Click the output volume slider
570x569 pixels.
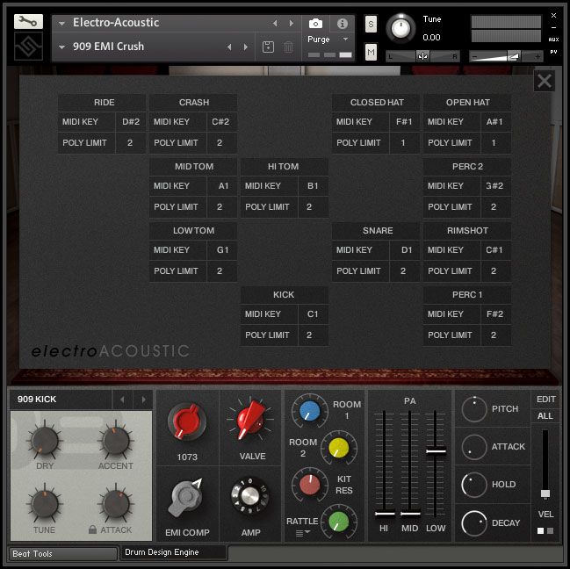point(506,56)
